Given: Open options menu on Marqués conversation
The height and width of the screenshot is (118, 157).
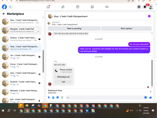Looking at the screenshot, I should pyautogui.click(x=36, y=30).
